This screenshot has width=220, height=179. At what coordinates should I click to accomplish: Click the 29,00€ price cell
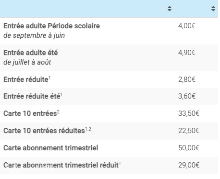point(189,165)
